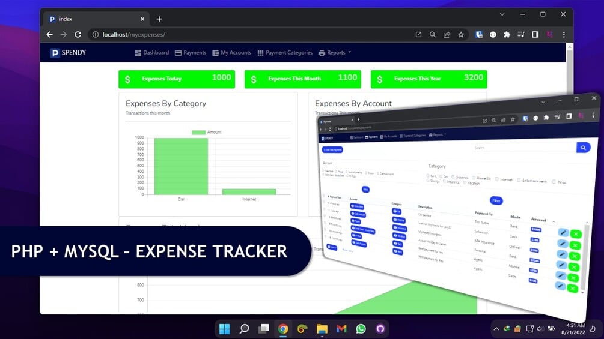Open GitHub Desktop from the taskbar
Viewport: 604px width, 339px height.
pyautogui.click(x=380, y=329)
